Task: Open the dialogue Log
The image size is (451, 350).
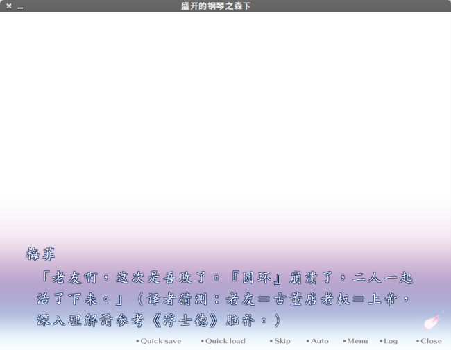Action: point(390,341)
